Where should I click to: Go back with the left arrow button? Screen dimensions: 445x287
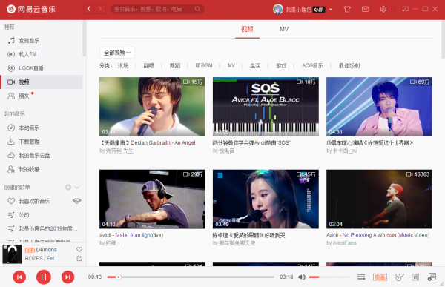89,9
